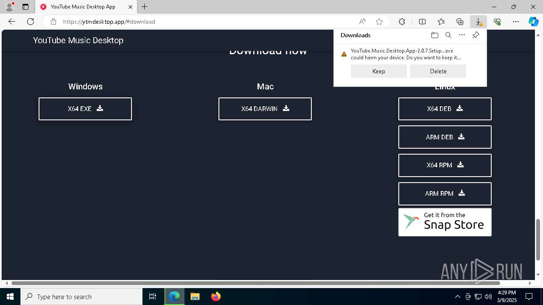This screenshot has height=305, width=543.
Task: Delete the downloaded Setup exe file
Action: [x=438, y=71]
